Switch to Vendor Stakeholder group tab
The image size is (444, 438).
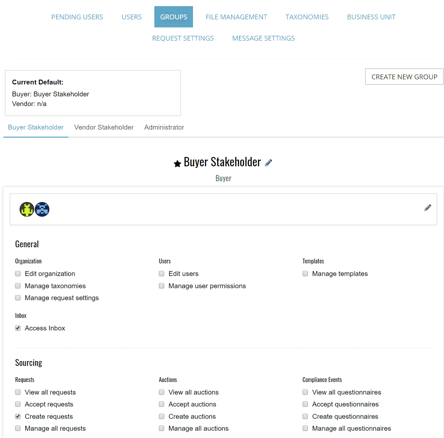click(x=104, y=127)
